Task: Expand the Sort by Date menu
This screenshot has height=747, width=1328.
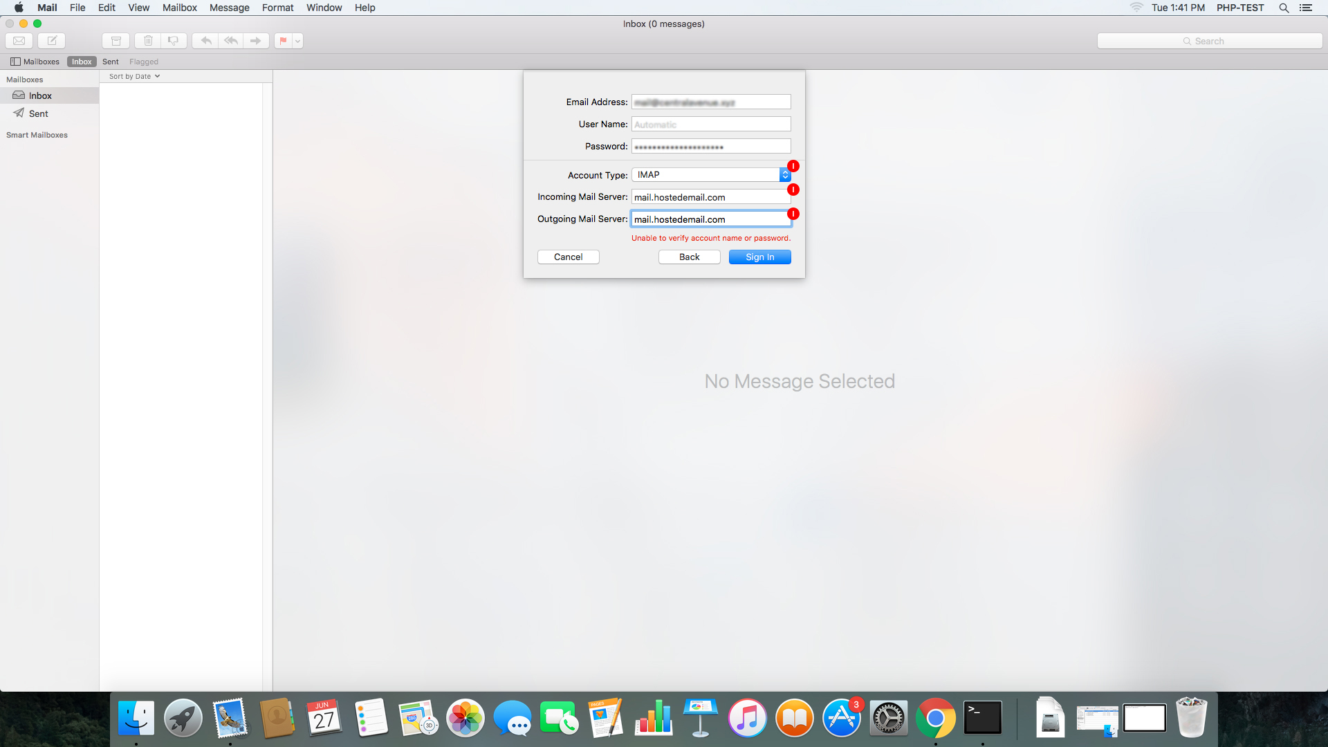Action: pyautogui.click(x=134, y=76)
